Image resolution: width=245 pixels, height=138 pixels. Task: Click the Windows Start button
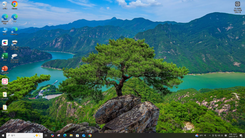[x=3, y=135]
